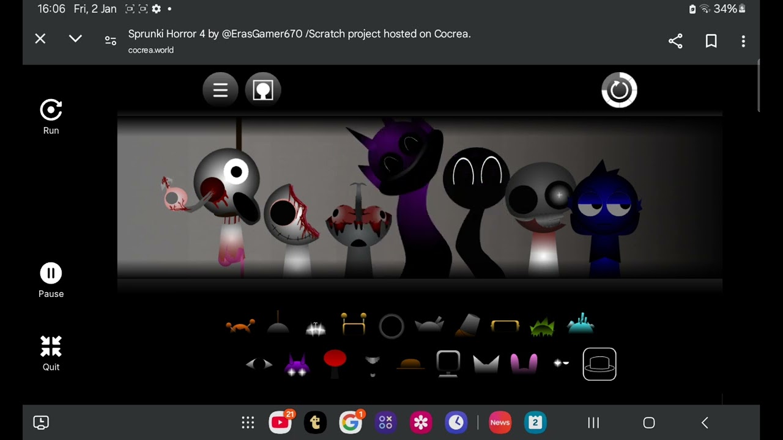Viewport: 783px width, 440px height.
Task: Pick the white pointed collar icon
Action: [x=486, y=364]
